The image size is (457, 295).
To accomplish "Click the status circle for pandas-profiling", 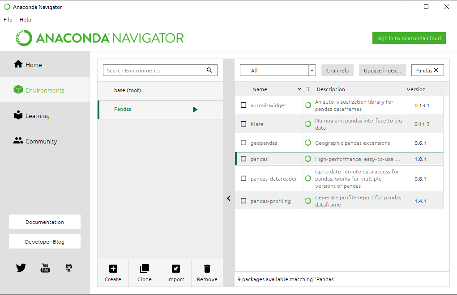I will [308, 201].
